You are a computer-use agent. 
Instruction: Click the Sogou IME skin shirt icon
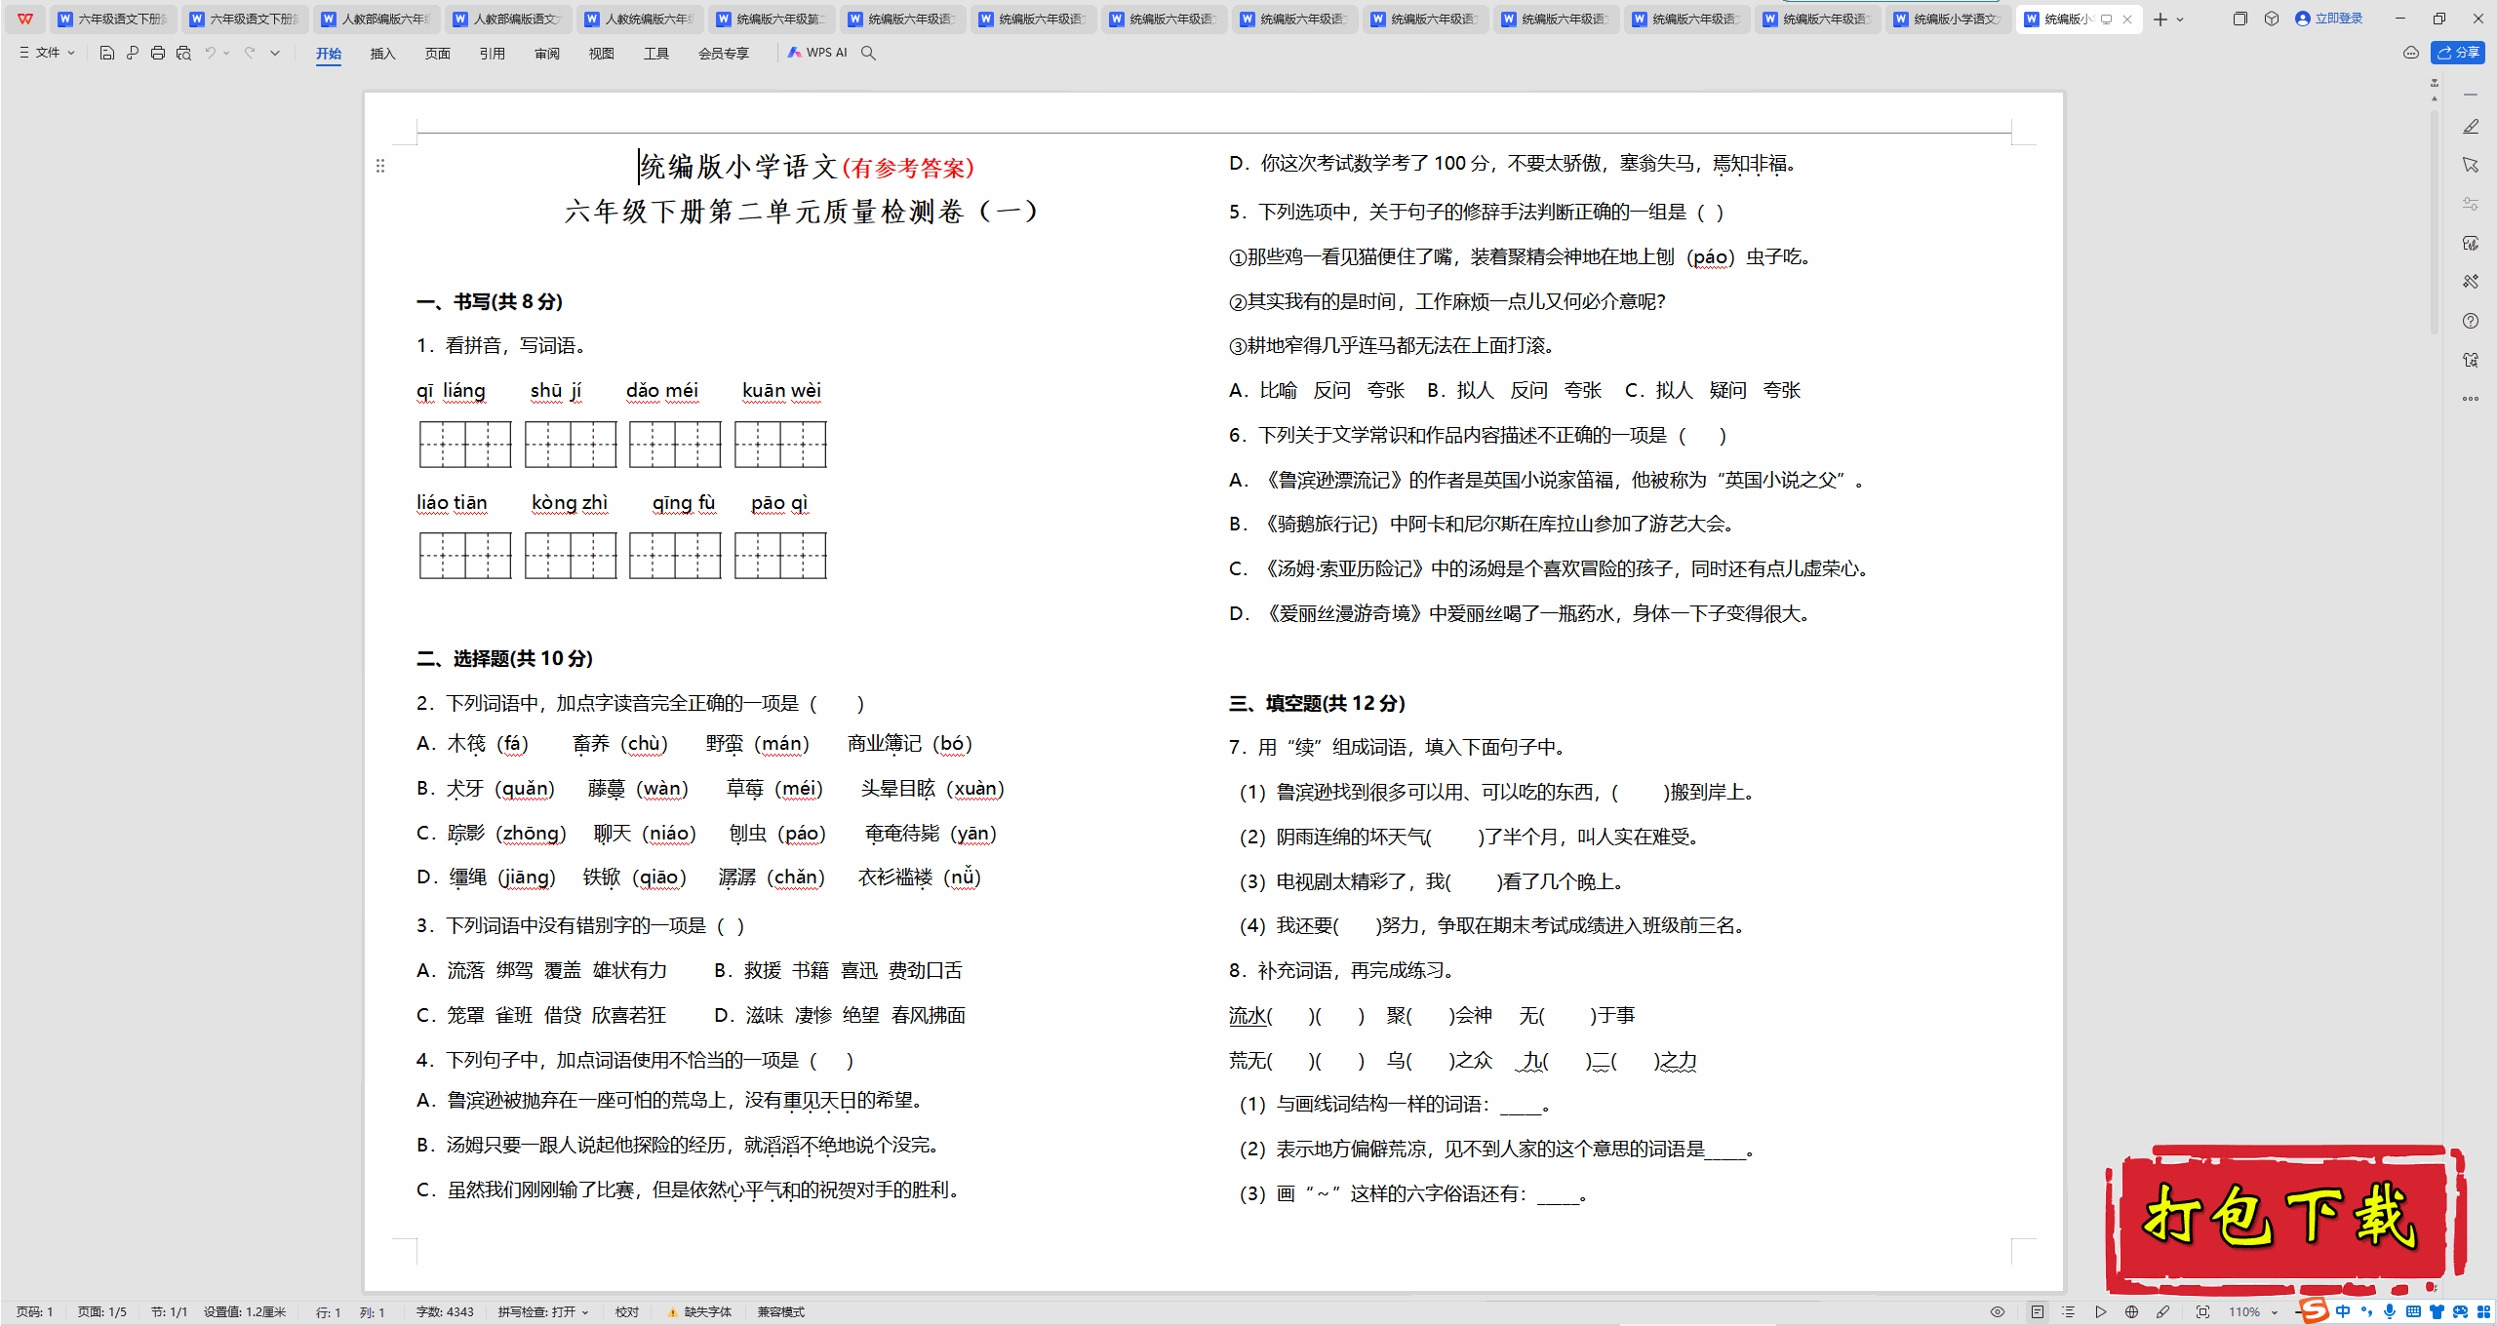pyautogui.click(x=2437, y=1311)
